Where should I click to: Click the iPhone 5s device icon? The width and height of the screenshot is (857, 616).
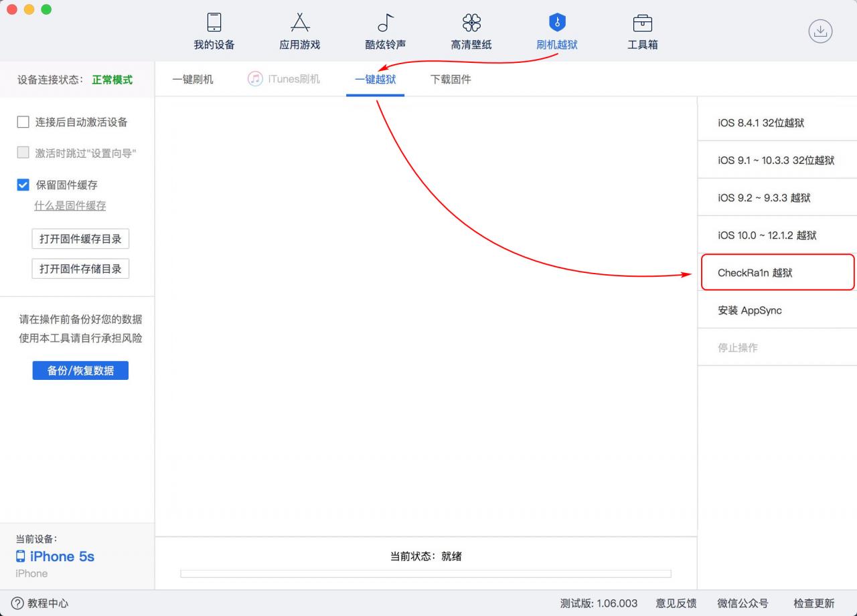point(21,556)
